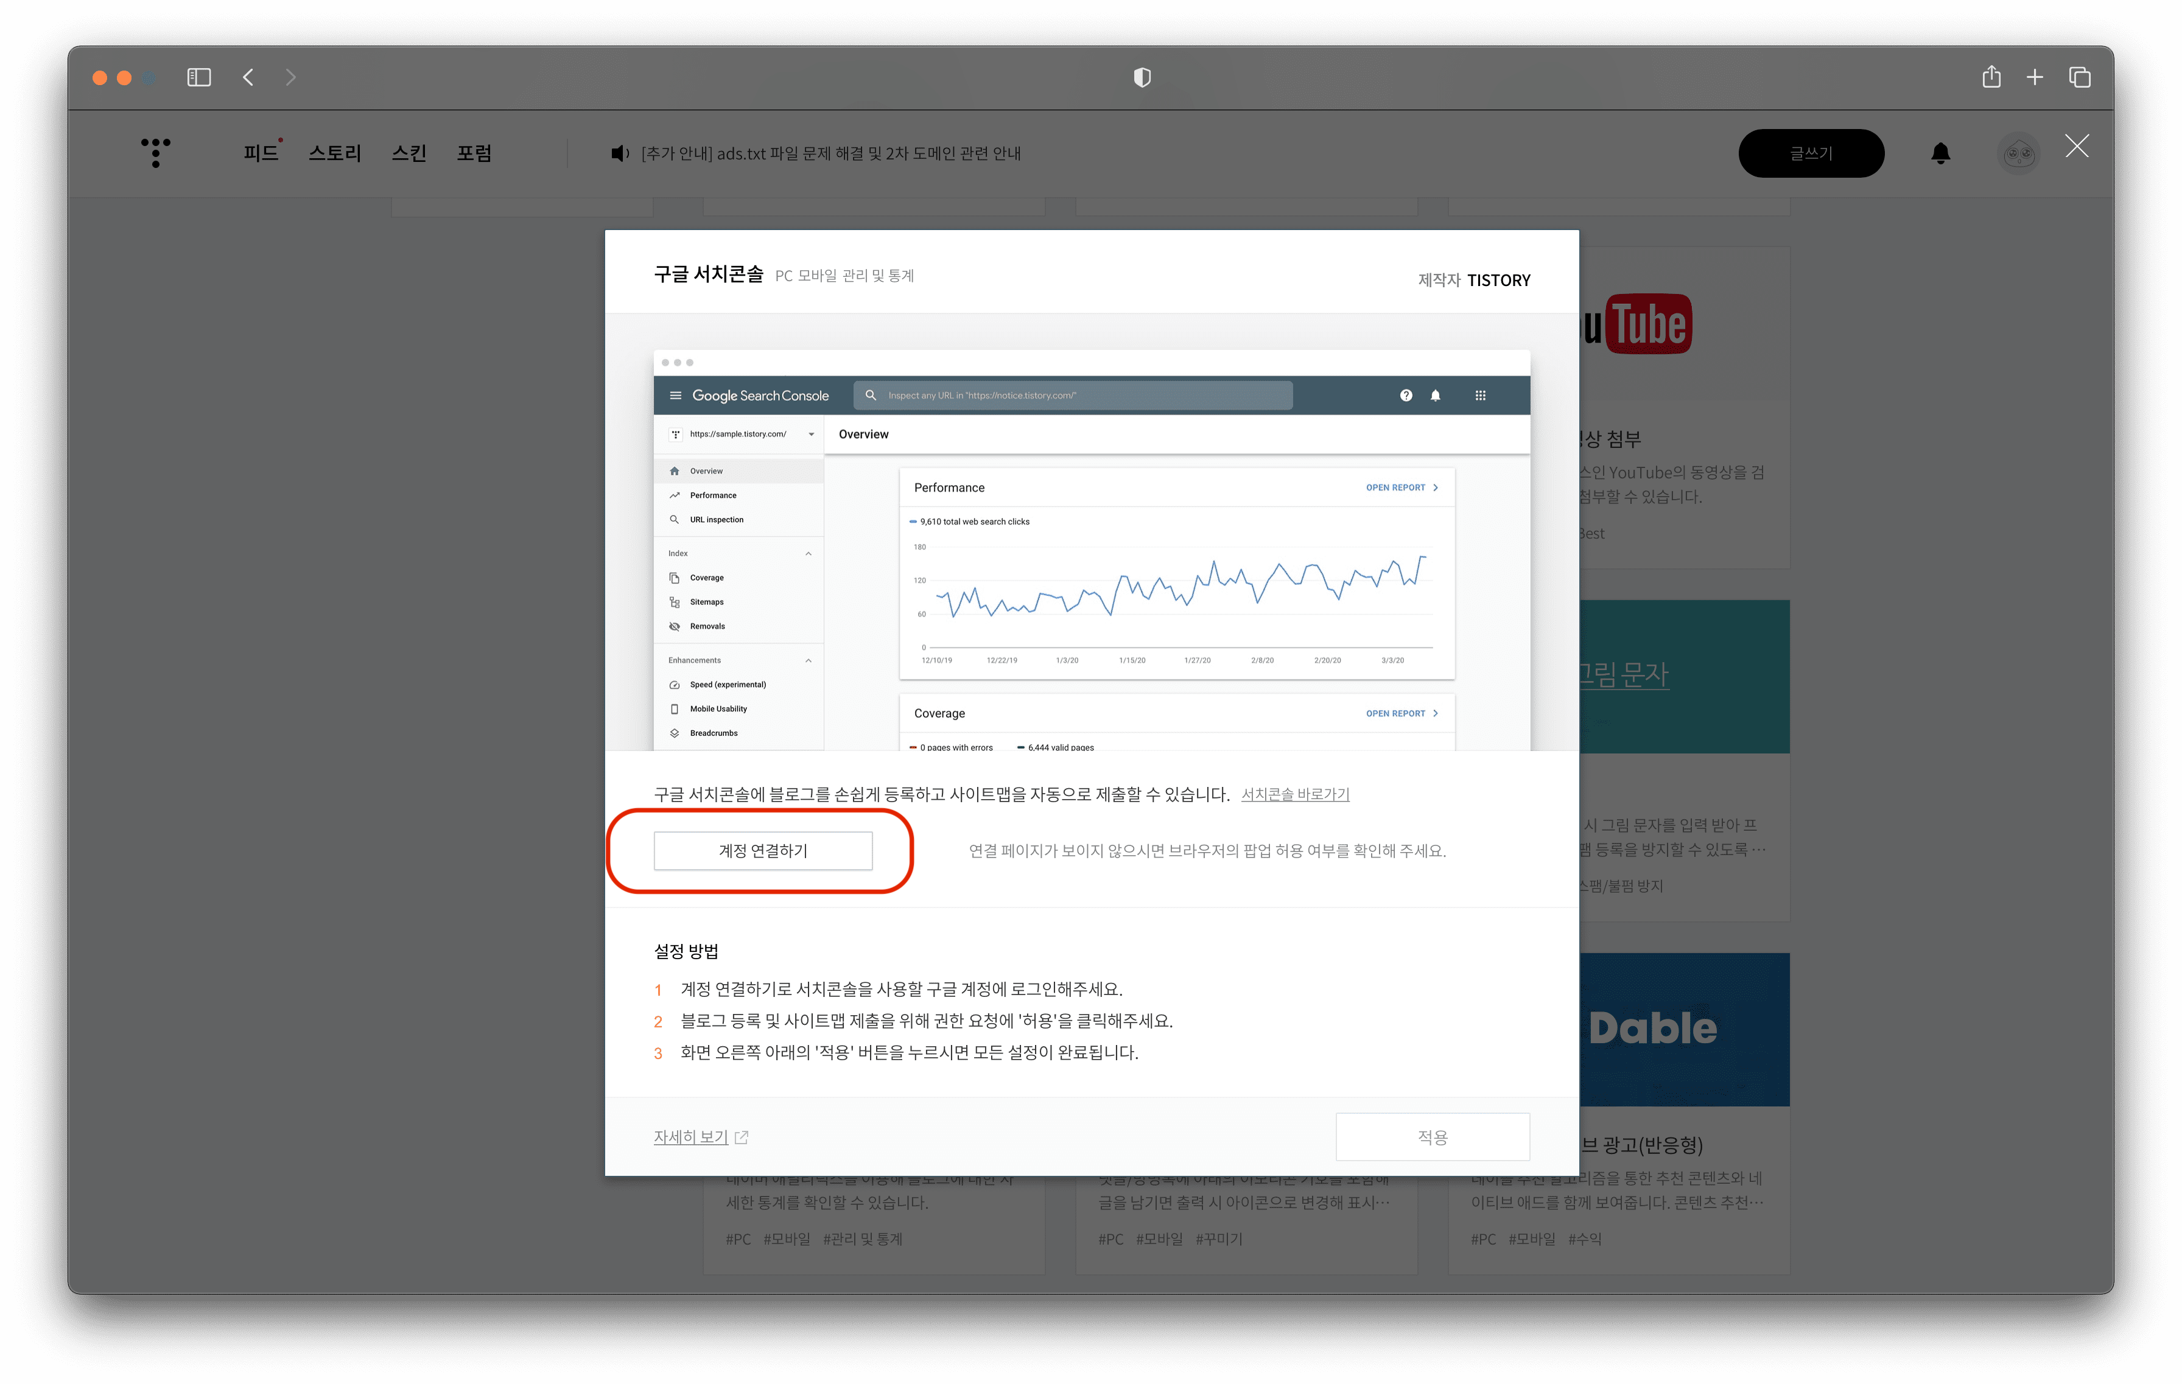Click the 계정 연결하기 button
The width and height of the screenshot is (2182, 1384).
click(763, 850)
